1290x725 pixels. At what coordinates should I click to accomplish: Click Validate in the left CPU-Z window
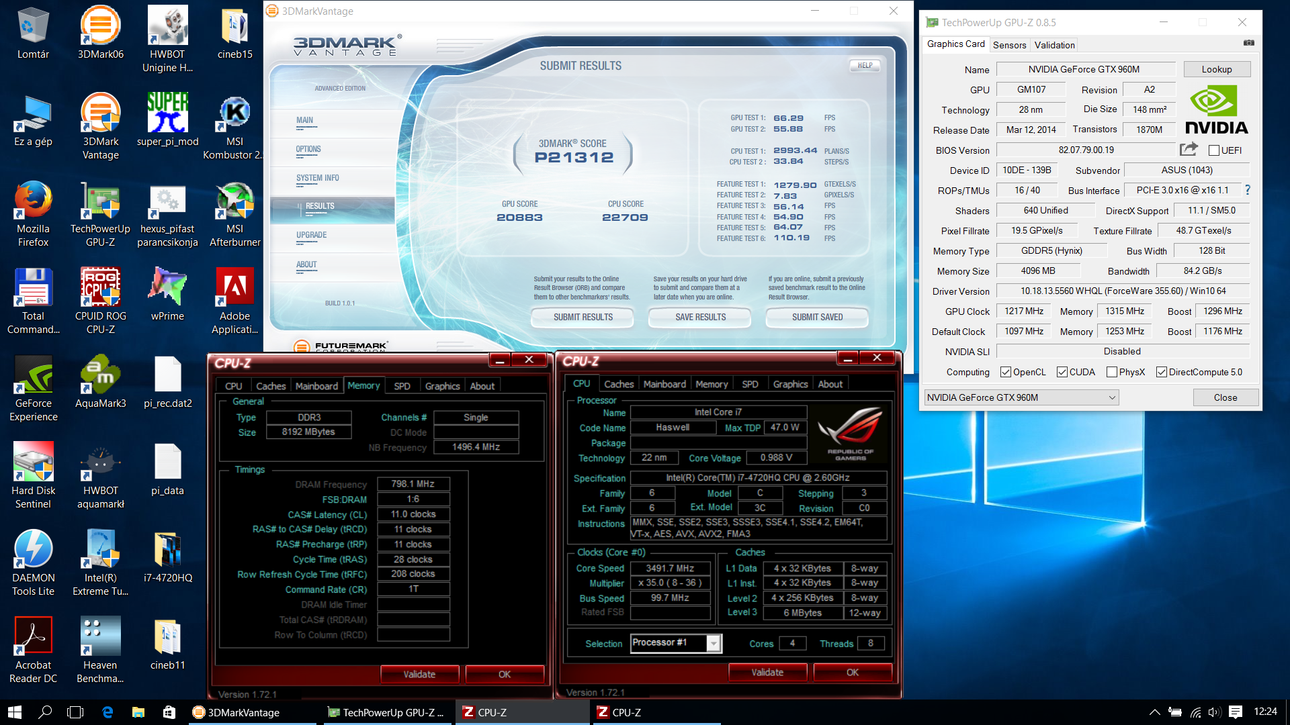419,674
